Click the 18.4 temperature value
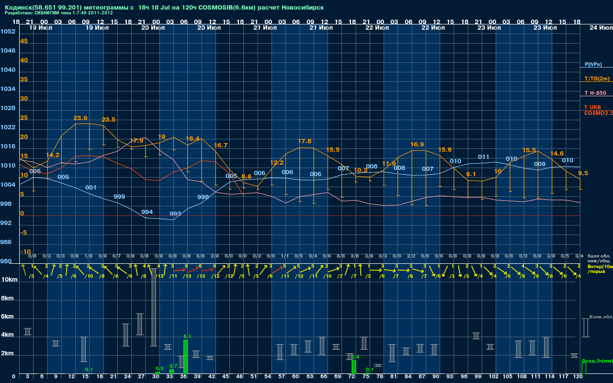Image resolution: width=613 pixels, height=383 pixels. click(x=193, y=139)
